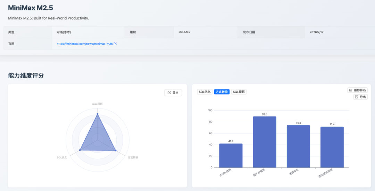The height and width of the screenshot is (191, 375).
Task: Click the chart icon in 指标排名 button
Action: 351,90
